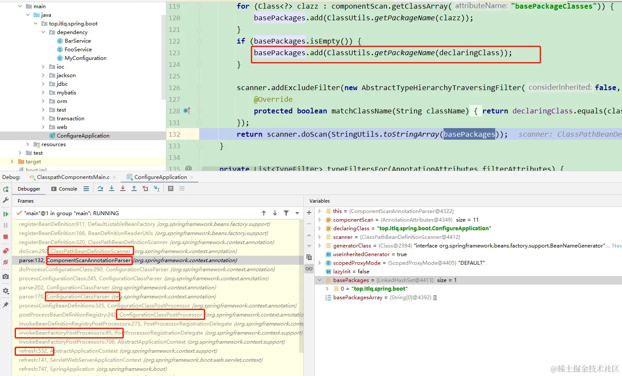Image resolution: width=622 pixels, height=376 pixels.
Task: Expand the mybatis package
Action: click(43, 93)
